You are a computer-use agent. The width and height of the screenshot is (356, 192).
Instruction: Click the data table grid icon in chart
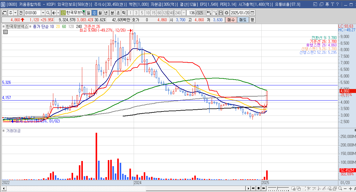pyautogui.click(x=5, y=32)
